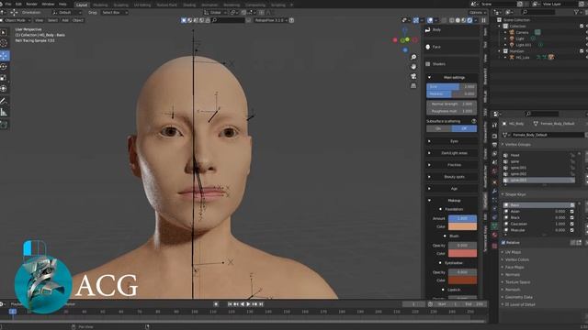This screenshot has width=588, height=330.
Task: Open the Render menu
Action: 31,4
